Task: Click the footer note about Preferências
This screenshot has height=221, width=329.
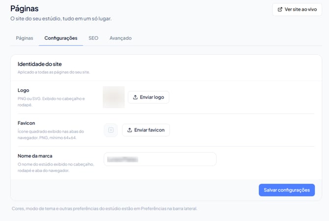Action: pyautogui.click(x=105, y=209)
